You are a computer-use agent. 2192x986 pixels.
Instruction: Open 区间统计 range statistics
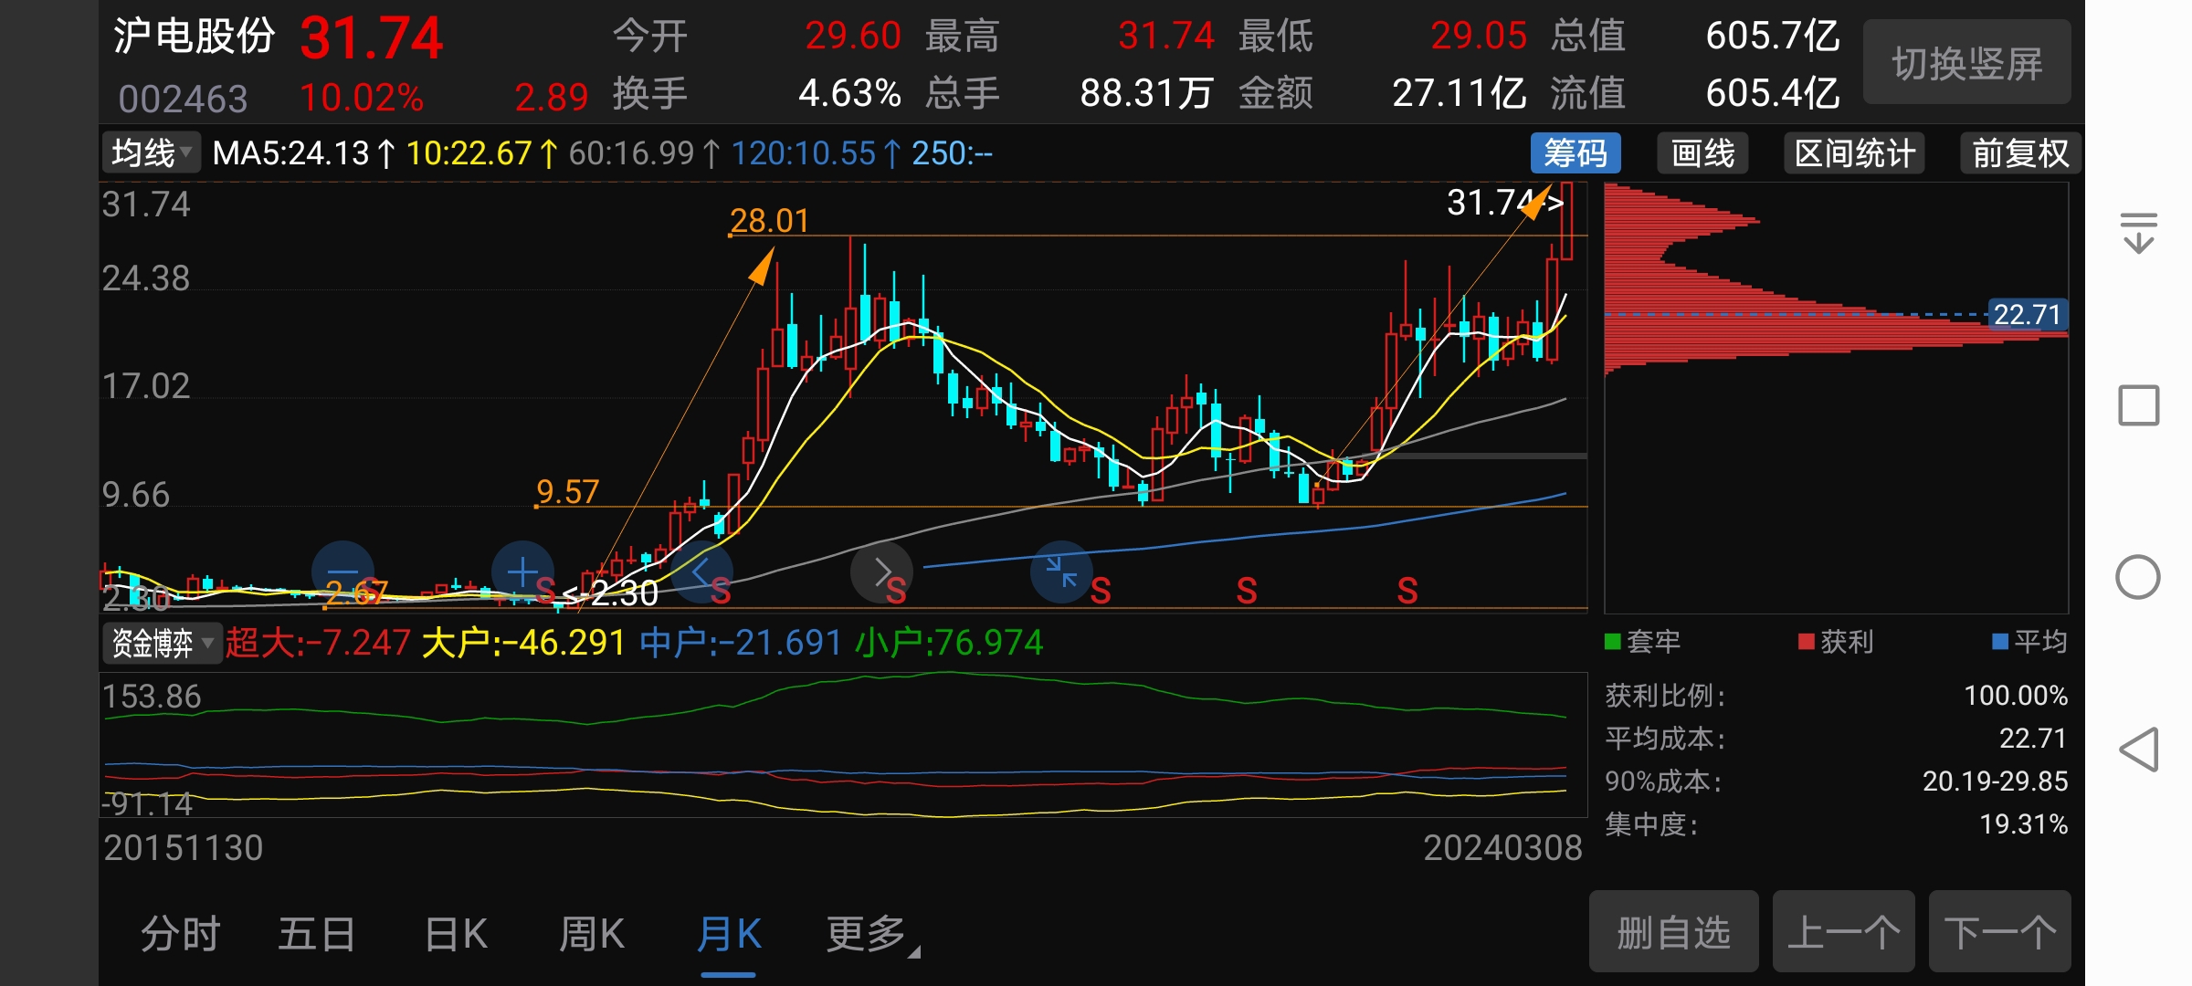point(1854,153)
